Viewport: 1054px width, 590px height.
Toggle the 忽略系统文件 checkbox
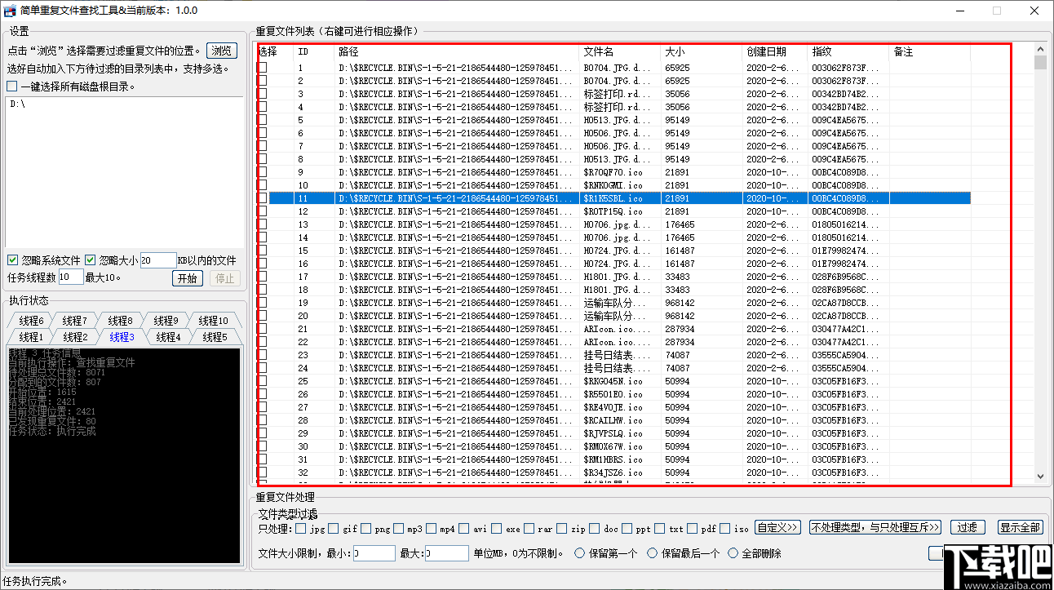tap(12, 260)
